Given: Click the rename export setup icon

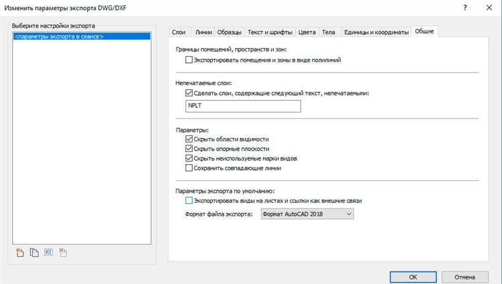Looking at the screenshot, I should [49, 253].
